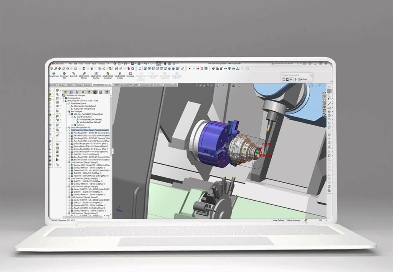Viewport: 393px width, 272px height.
Task: Expand the Configurations node in the tree
Action: 64,98
